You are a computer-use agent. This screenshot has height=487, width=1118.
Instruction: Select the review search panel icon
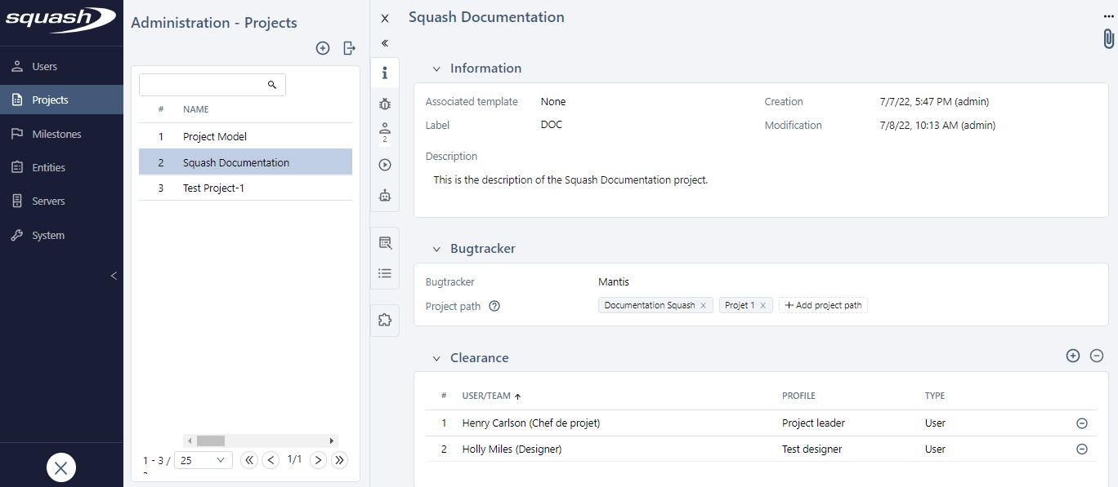click(x=385, y=241)
